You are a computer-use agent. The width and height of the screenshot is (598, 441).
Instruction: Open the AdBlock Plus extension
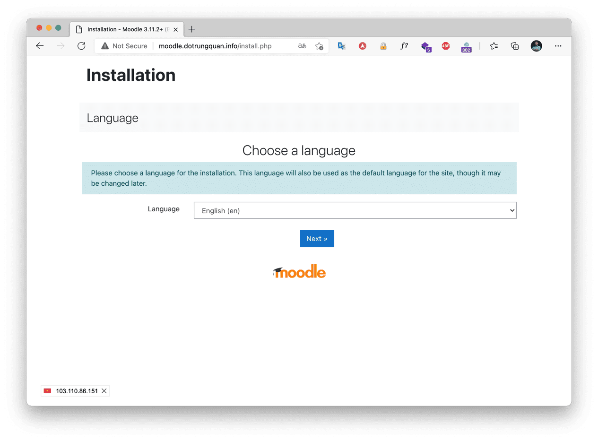click(x=445, y=46)
